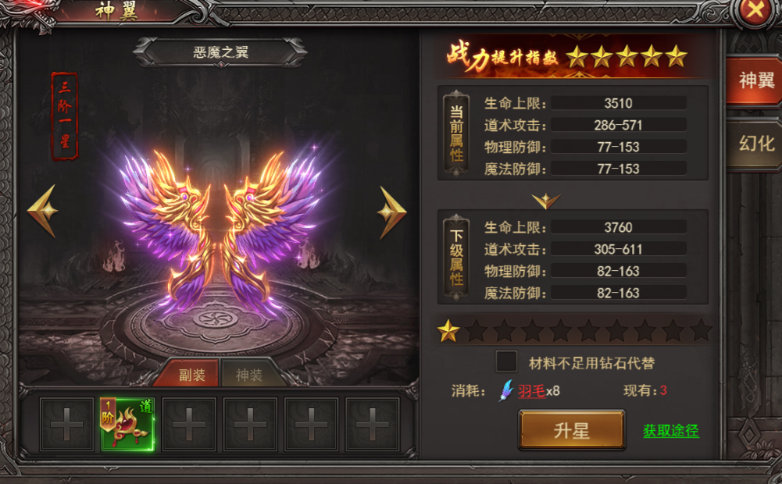This screenshot has height=484, width=782.
Task: Open the 神翼 side tab
Action: (755, 80)
